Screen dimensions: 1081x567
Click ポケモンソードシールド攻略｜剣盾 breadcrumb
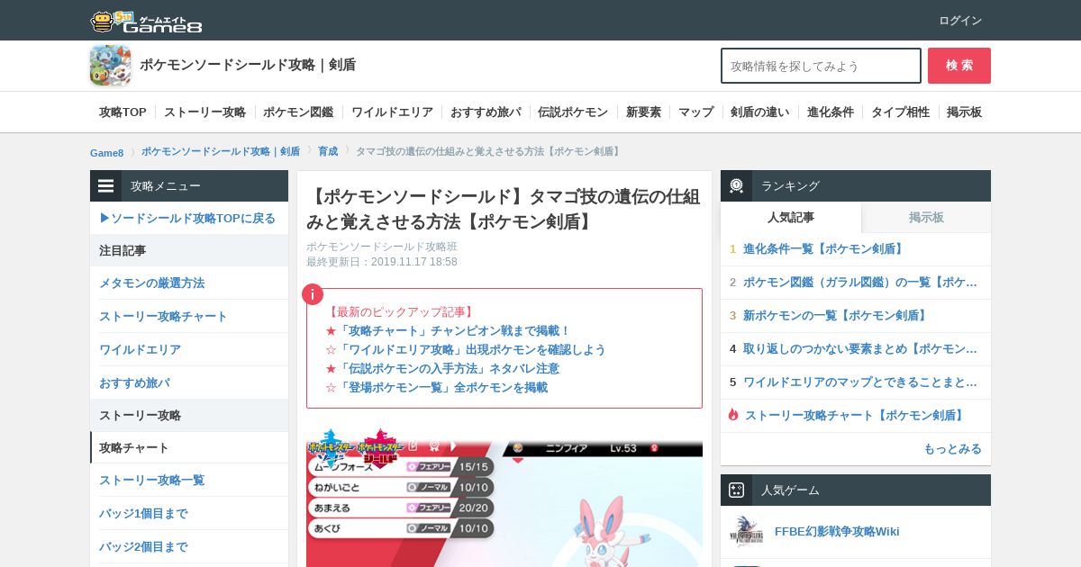click(221, 151)
